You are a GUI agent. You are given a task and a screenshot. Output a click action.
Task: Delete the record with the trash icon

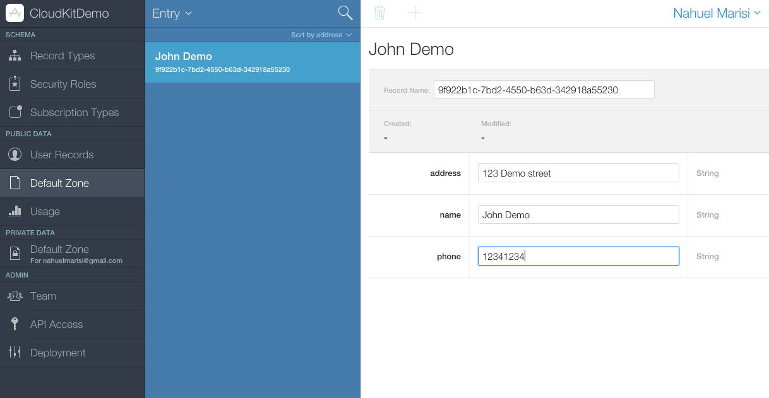[x=379, y=13]
